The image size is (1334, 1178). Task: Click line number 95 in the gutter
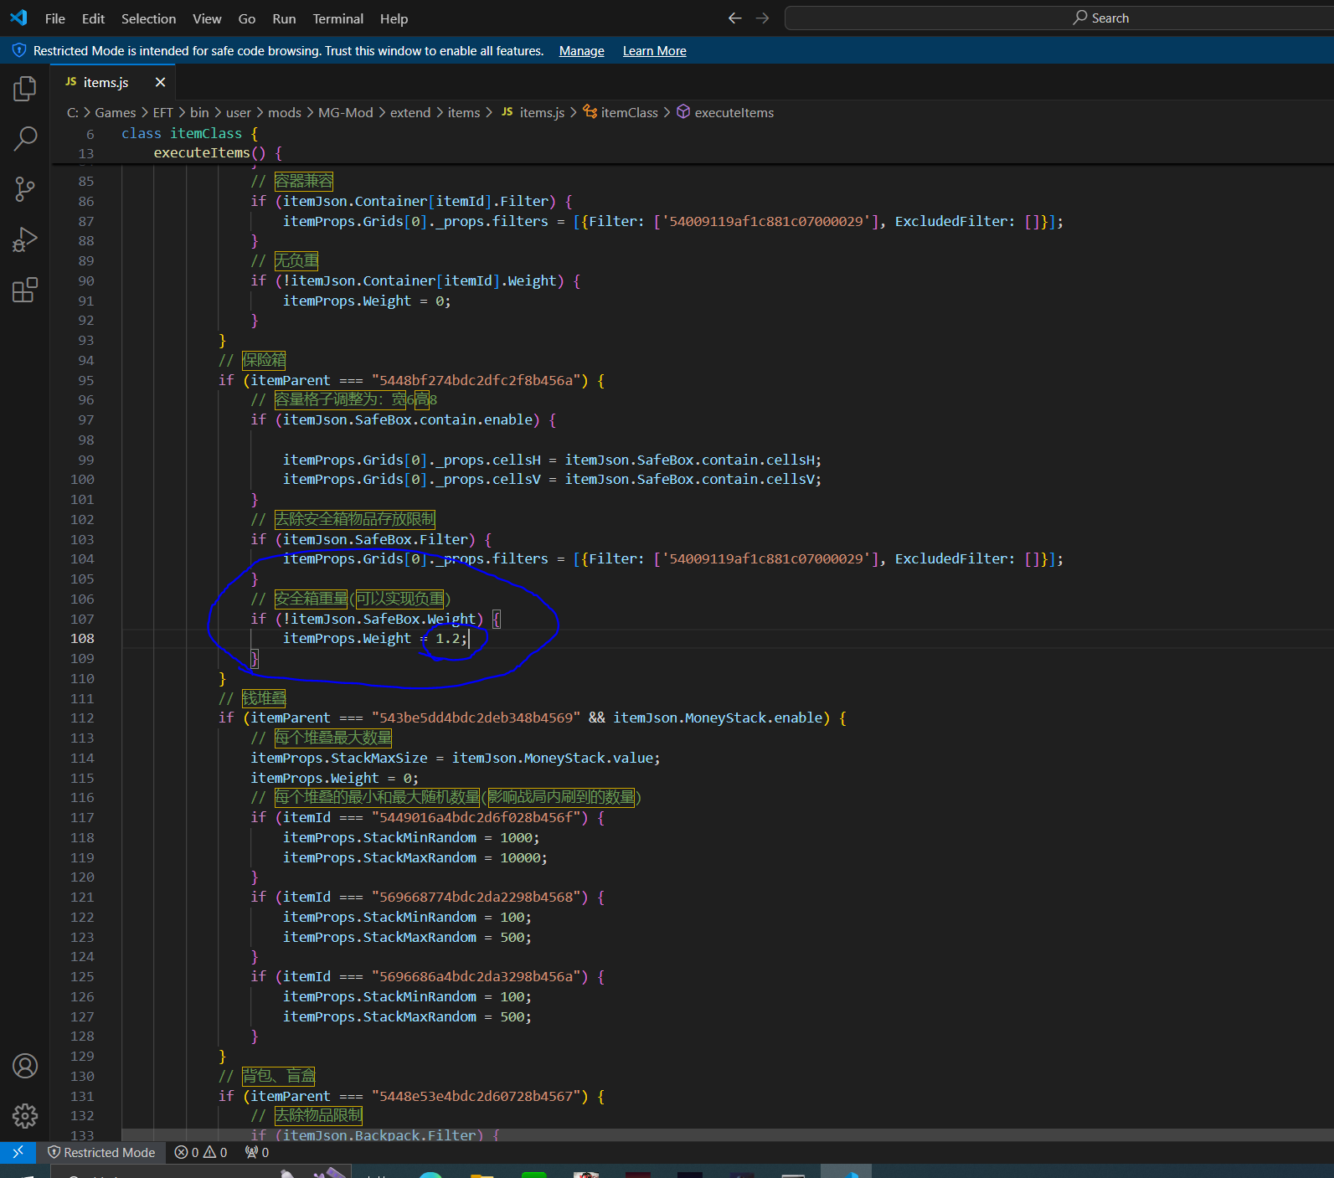[86, 380]
